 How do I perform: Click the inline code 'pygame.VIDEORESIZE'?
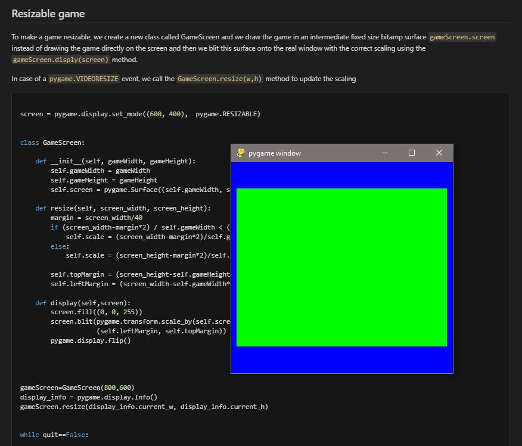point(83,79)
